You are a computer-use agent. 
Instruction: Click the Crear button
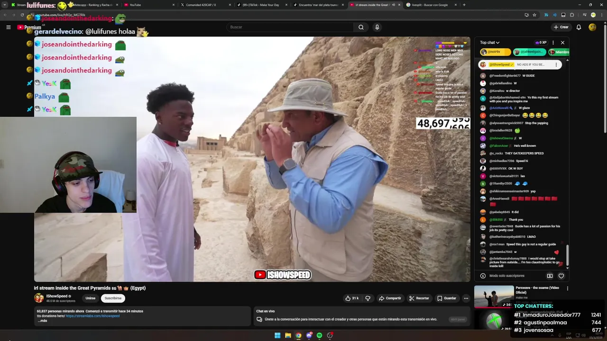click(561, 27)
